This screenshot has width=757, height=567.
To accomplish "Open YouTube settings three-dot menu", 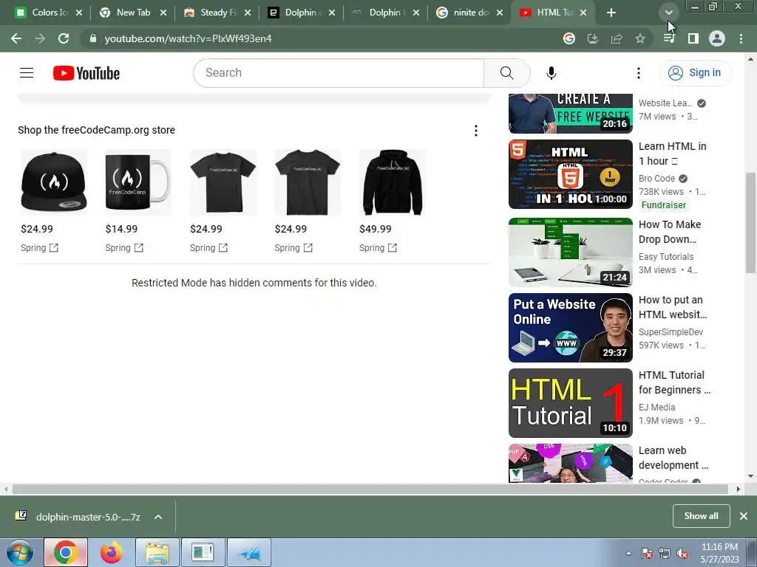I will click(x=638, y=73).
